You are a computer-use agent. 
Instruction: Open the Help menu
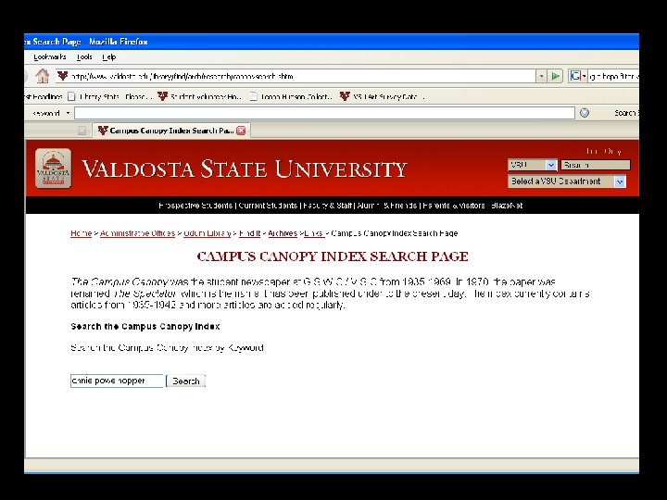[x=109, y=57]
